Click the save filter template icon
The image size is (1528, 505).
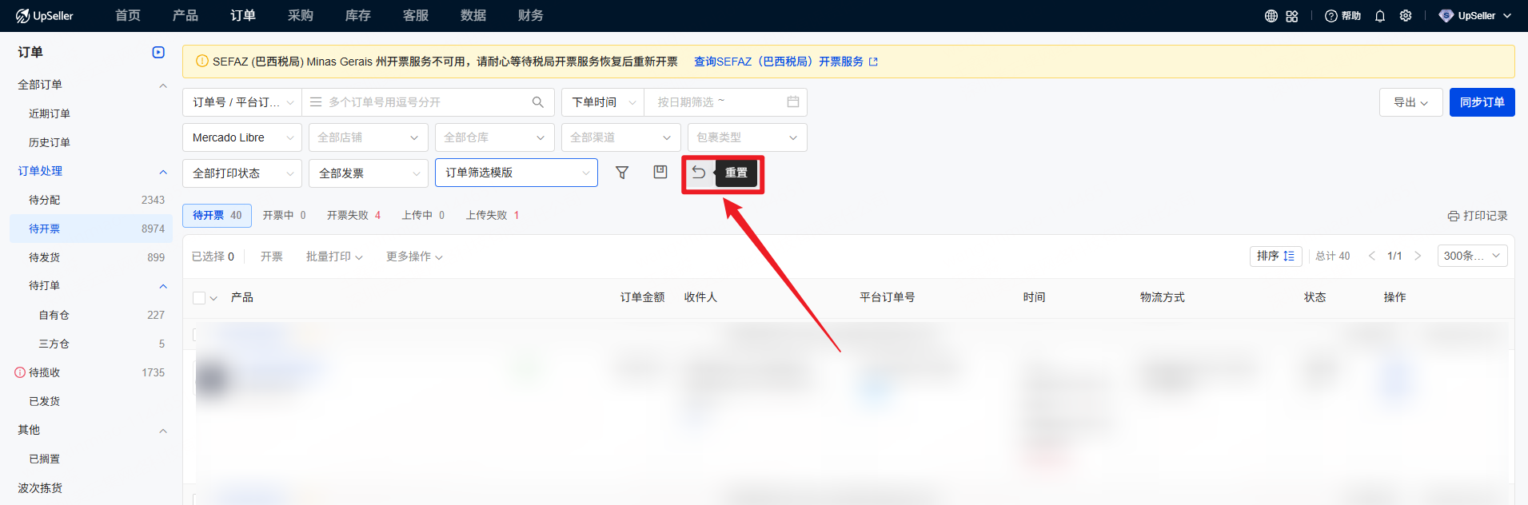[x=660, y=173]
